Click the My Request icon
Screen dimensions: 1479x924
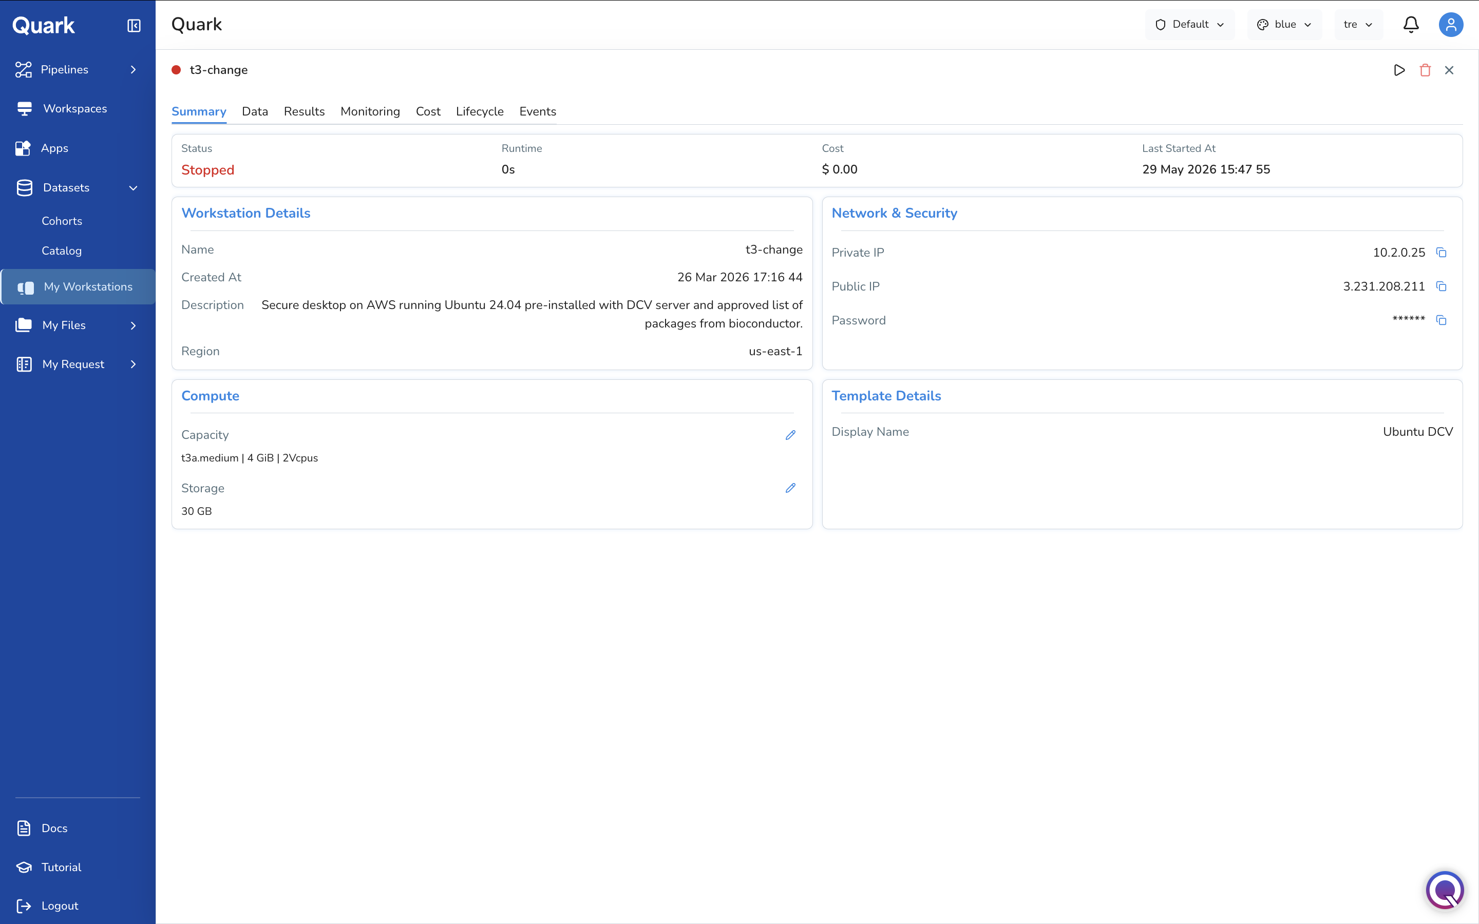(x=24, y=364)
